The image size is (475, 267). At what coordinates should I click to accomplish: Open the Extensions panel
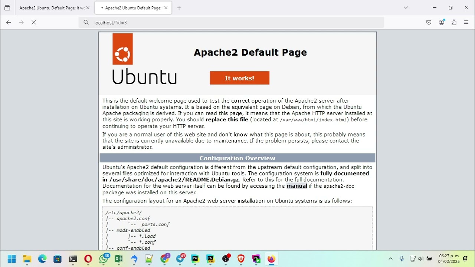tap(454, 22)
